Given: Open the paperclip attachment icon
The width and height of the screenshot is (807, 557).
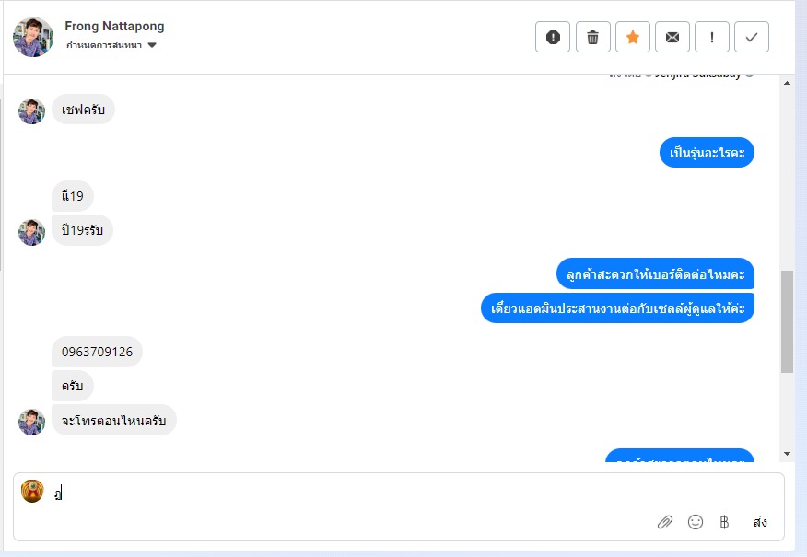Looking at the screenshot, I should 665,522.
